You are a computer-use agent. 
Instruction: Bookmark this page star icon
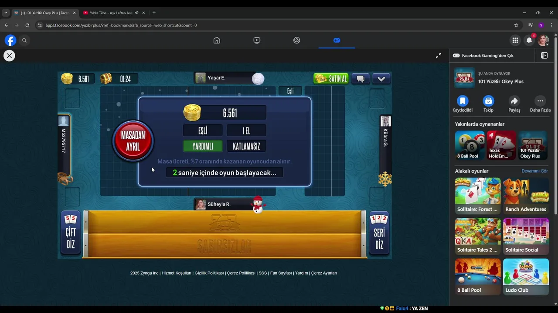pos(516,25)
